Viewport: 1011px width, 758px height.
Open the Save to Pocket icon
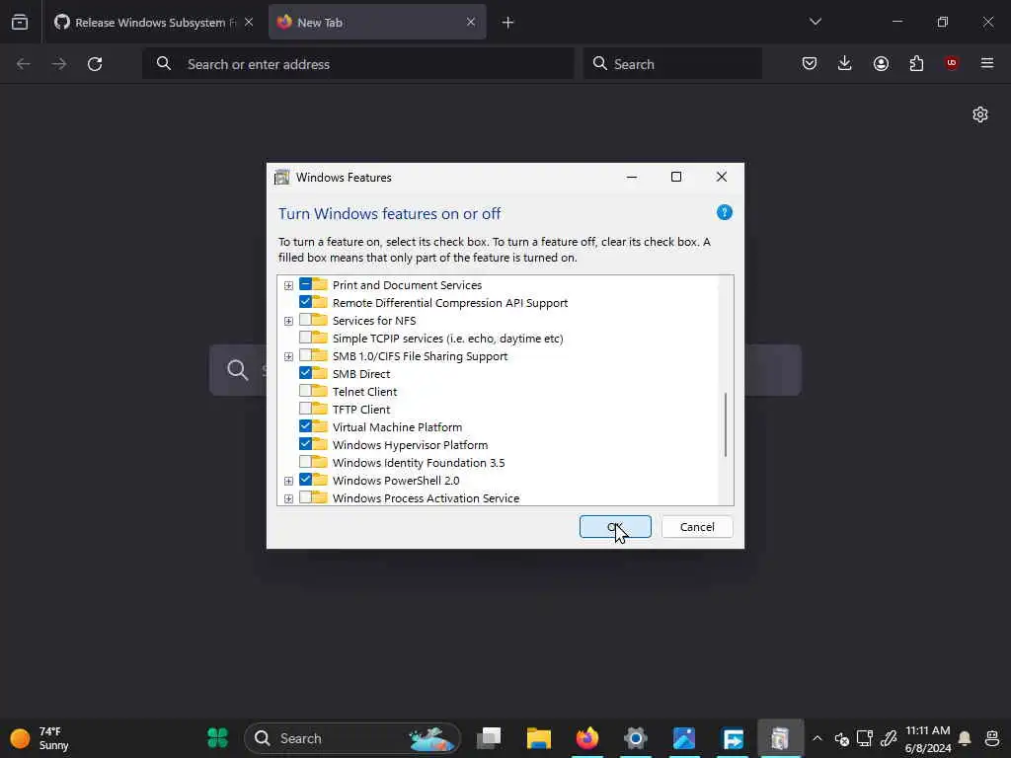click(810, 63)
